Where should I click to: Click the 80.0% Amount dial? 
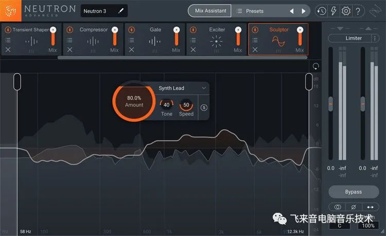[x=134, y=101]
